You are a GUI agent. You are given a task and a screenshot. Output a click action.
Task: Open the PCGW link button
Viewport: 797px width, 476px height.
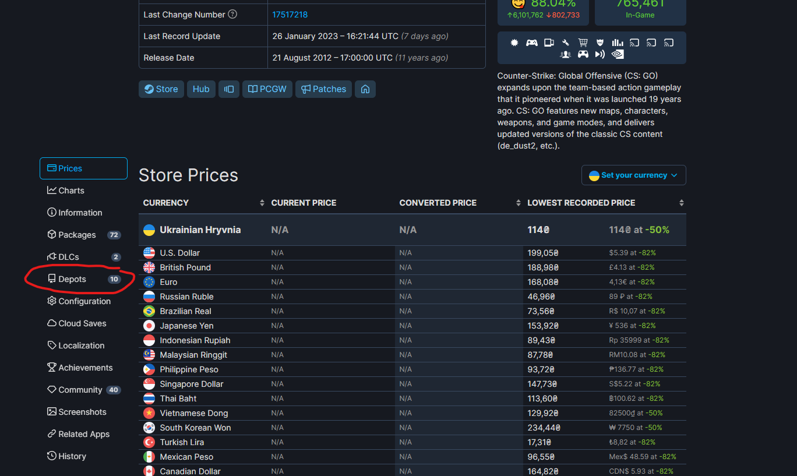[267, 89]
